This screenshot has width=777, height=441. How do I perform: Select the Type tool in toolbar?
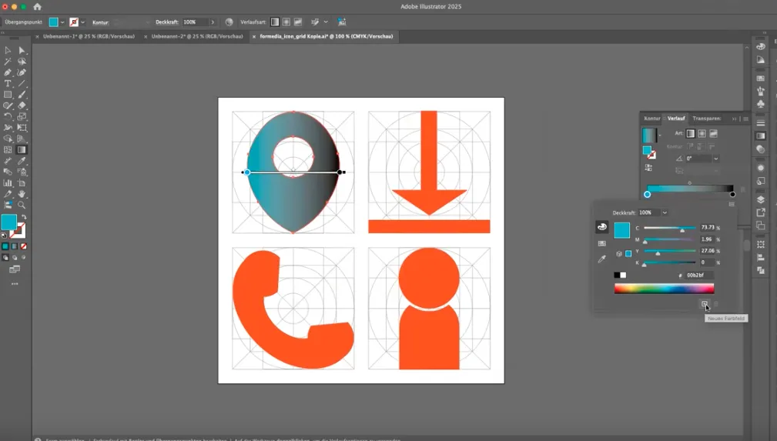click(8, 83)
